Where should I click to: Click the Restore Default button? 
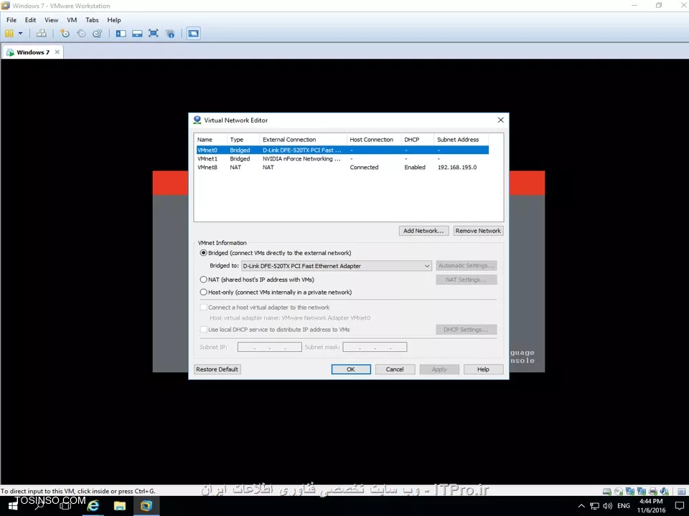(x=217, y=370)
